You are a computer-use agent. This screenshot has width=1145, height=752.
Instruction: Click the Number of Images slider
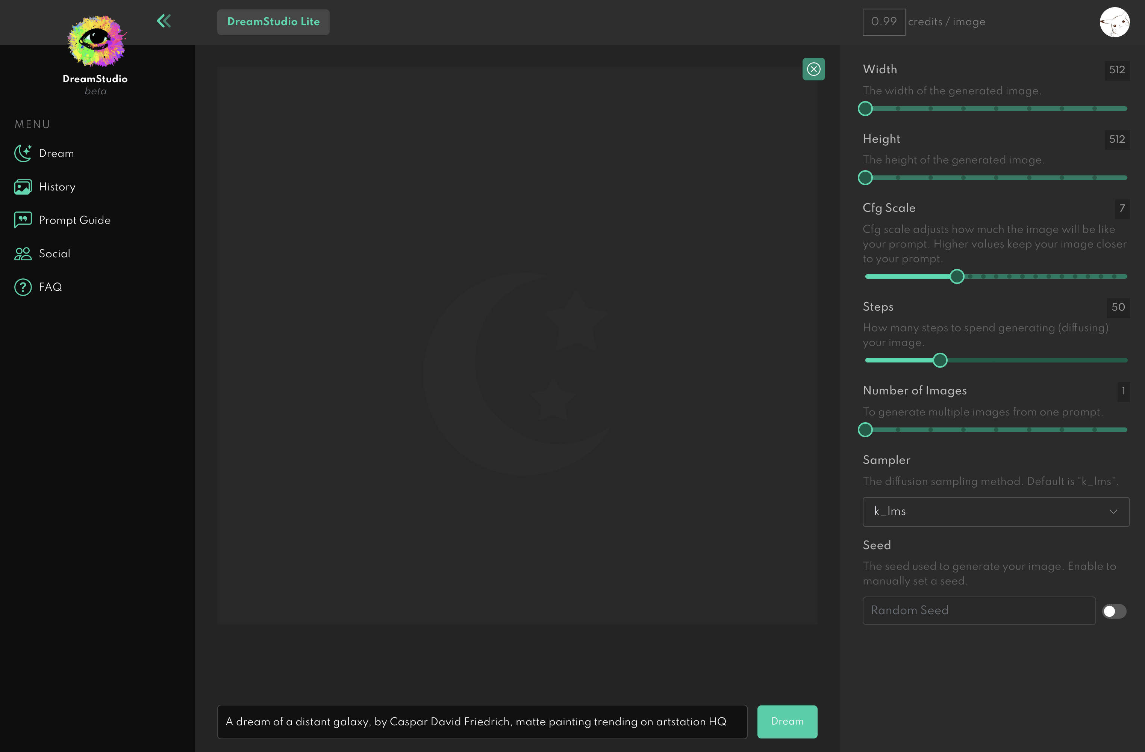pyautogui.click(x=867, y=429)
